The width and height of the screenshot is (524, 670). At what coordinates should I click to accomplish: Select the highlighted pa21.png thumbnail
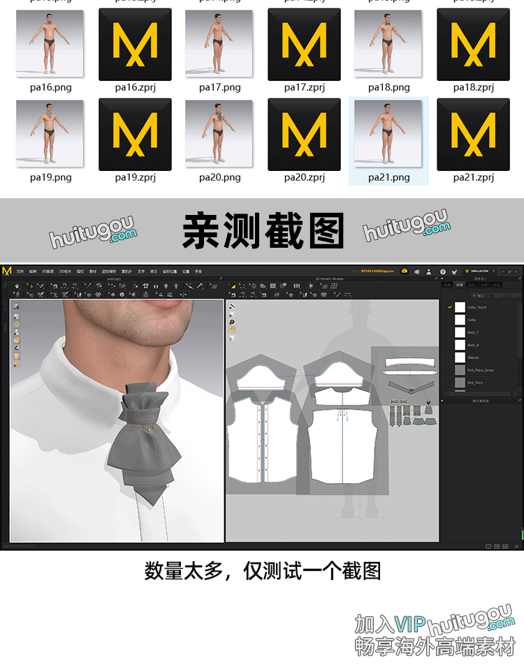point(388,134)
